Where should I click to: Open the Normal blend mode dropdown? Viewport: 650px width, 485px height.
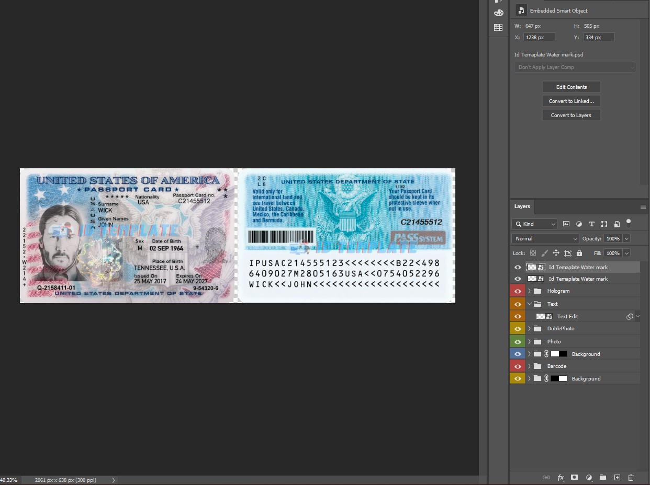(545, 238)
